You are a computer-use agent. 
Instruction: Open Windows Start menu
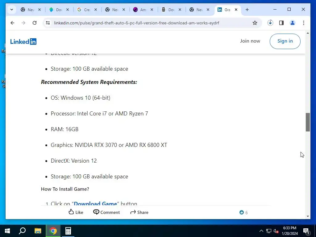pos(7,231)
